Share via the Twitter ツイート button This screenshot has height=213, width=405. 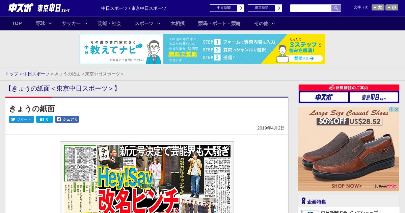pos(21,119)
